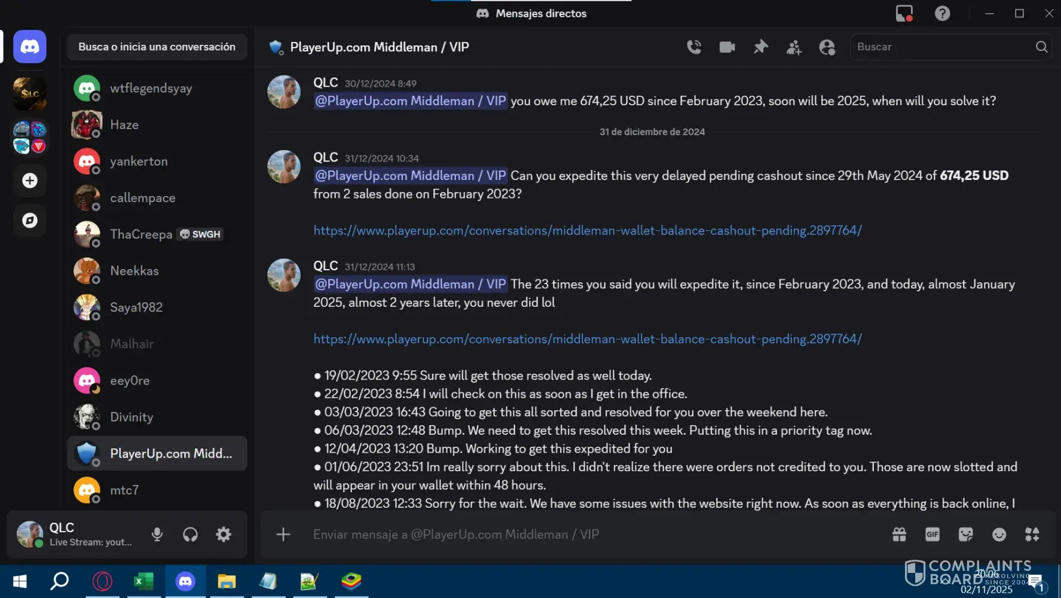This screenshot has height=598, width=1061.
Task: Click Busca o inicia una conversación
Action: click(x=157, y=47)
